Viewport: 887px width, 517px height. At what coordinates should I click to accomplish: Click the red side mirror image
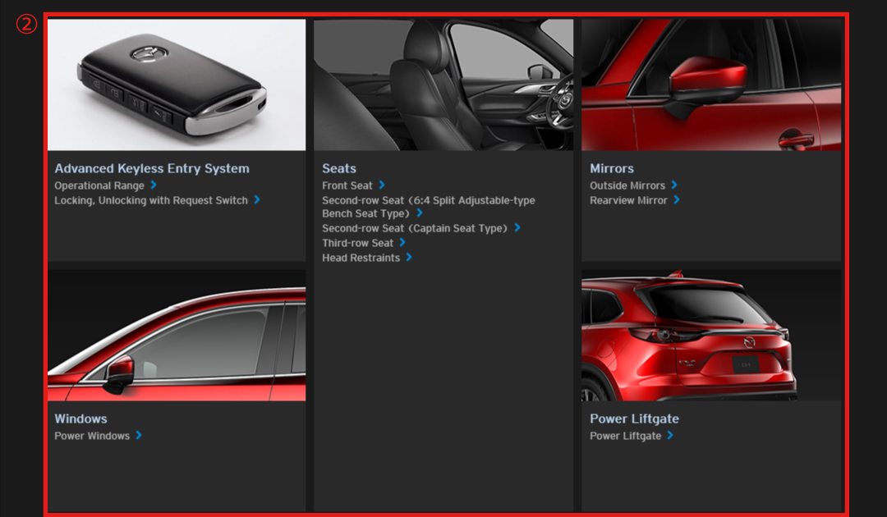711,85
